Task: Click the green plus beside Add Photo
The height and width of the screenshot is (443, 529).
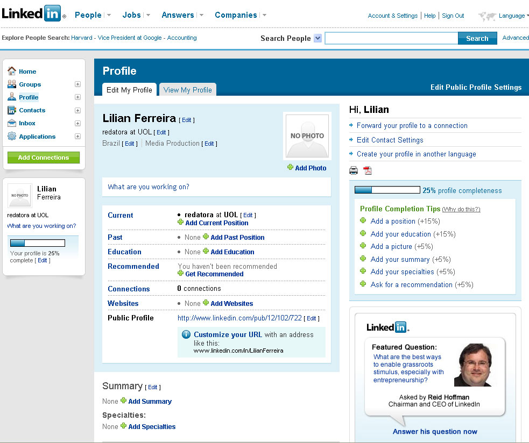Action: tap(290, 167)
